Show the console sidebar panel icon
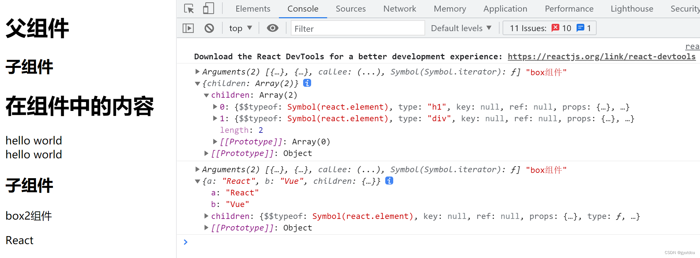The width and height of the screenshot is (700, 258). (188, 28)
